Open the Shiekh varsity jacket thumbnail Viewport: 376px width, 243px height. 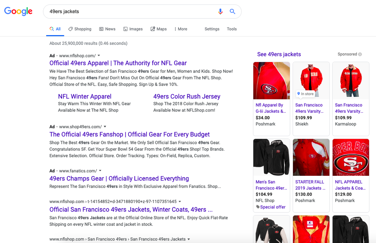tap(311, 80)
